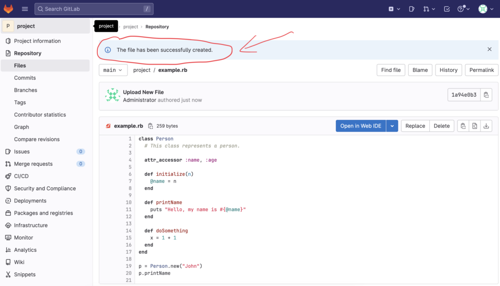
Task: Select CI/CD from the sidebar
Action: [x=21, y=176]
